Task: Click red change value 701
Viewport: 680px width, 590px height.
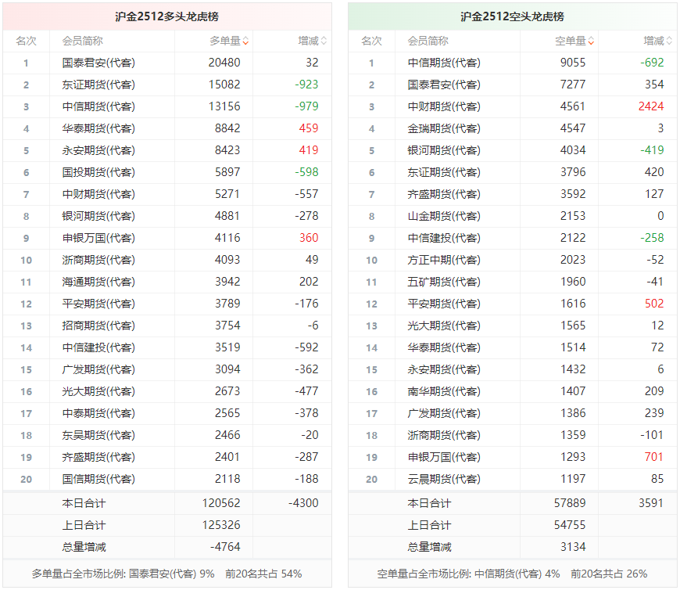Action: pyautogui.click(x=654, y=457)
